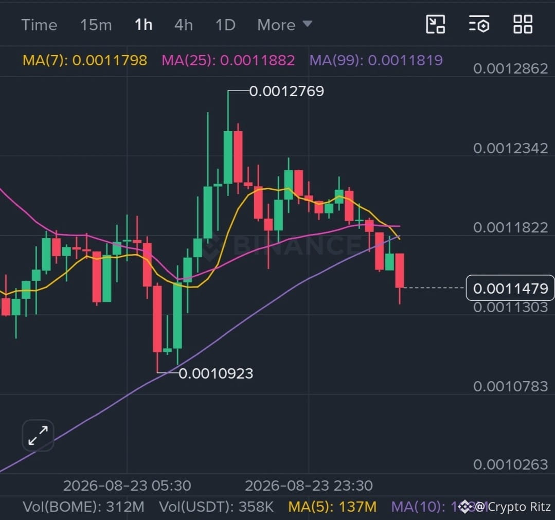Choose the 1D timeframe tab
This screenshot has width=555, height=520.
(225, 25)
